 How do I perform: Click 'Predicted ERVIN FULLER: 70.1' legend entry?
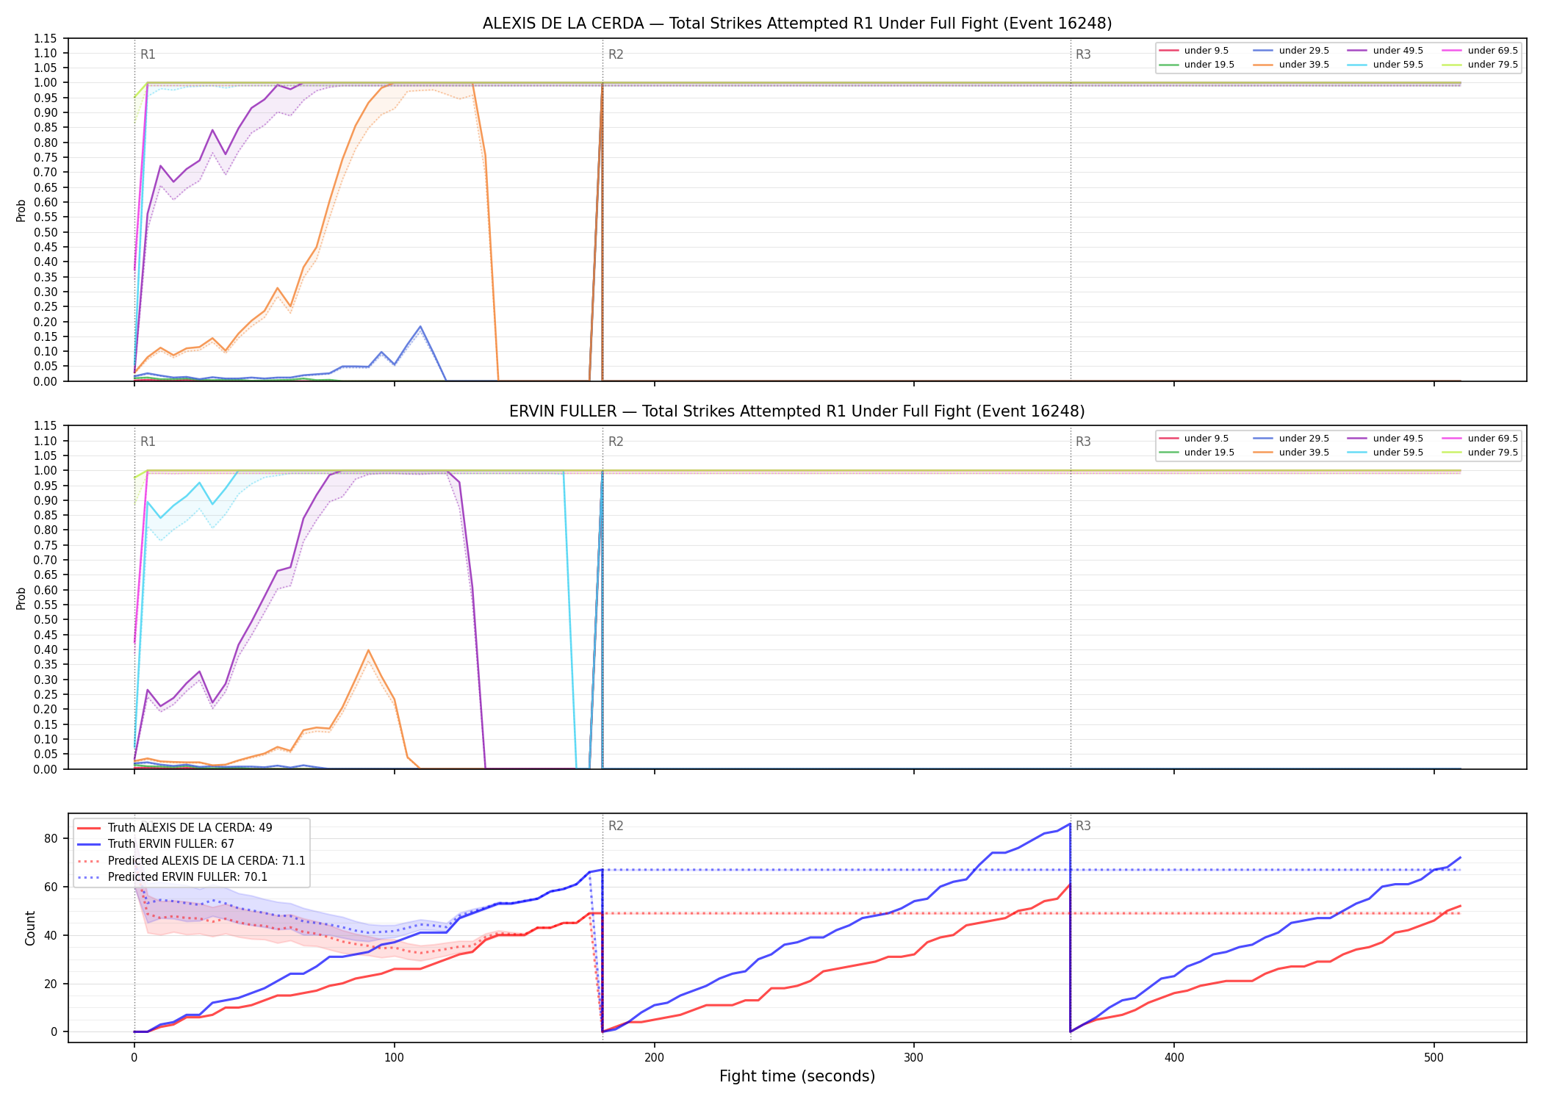[172, 877]
